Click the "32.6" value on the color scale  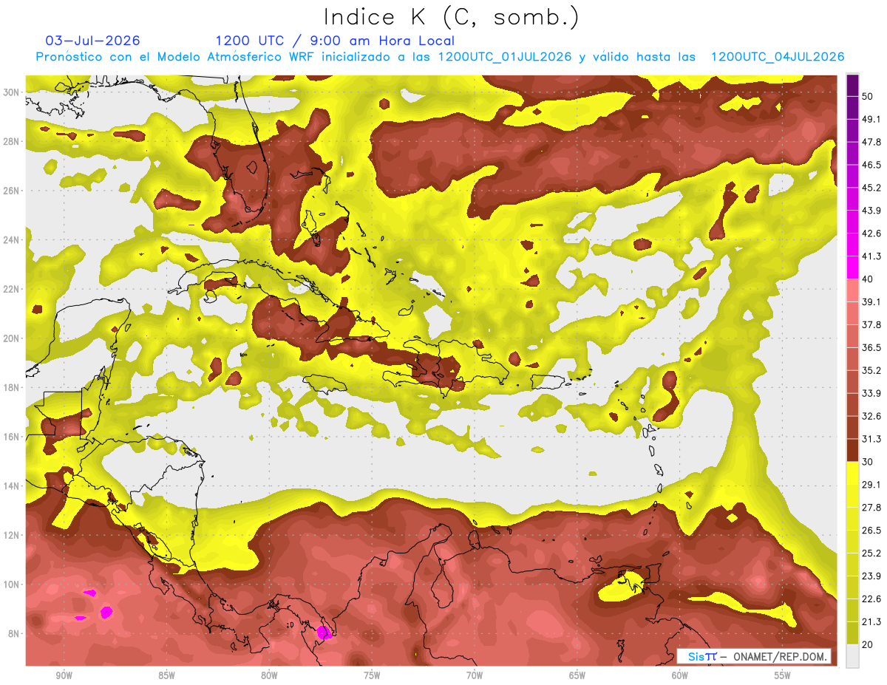pos(872,416)
